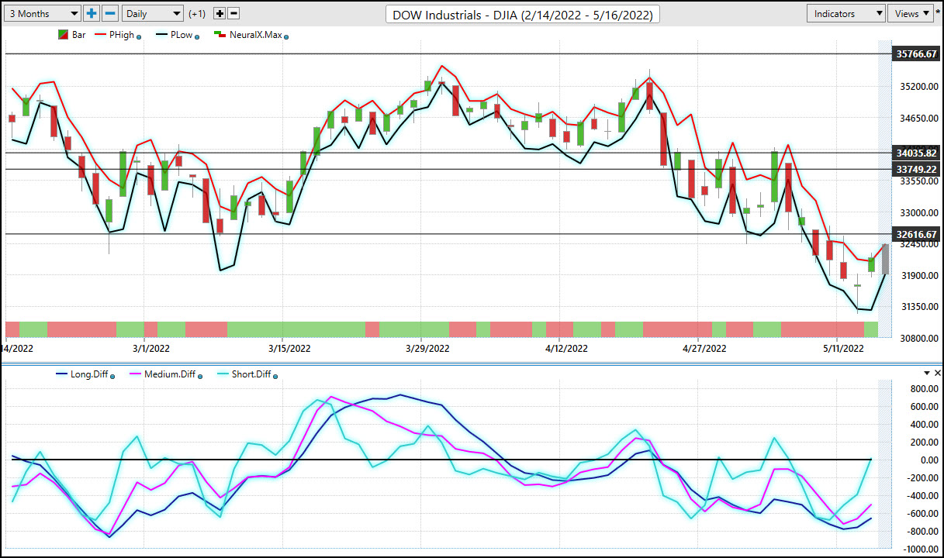
Task: Click the 32616.67 price level label
Action: (x=916, y=234)
